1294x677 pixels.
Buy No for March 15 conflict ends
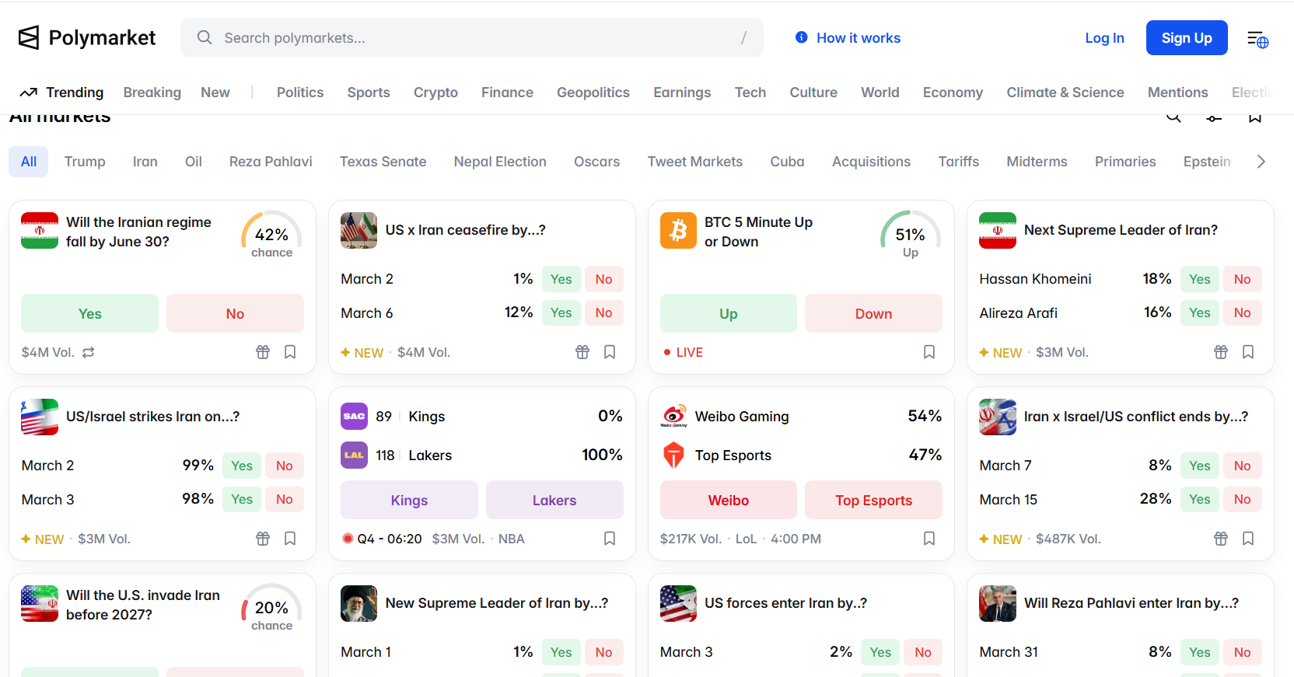click(x=1242, y=499)
